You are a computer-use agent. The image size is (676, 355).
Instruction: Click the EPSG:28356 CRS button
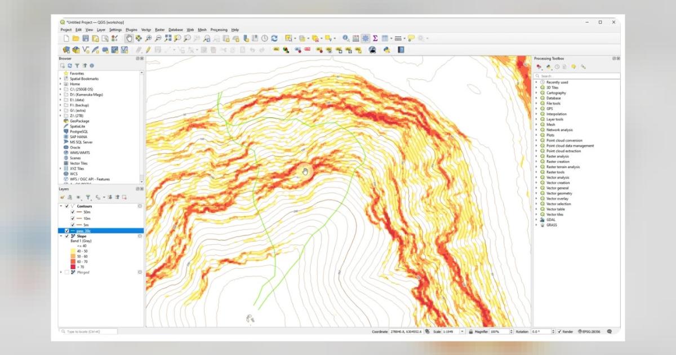[x=590, y=331]
